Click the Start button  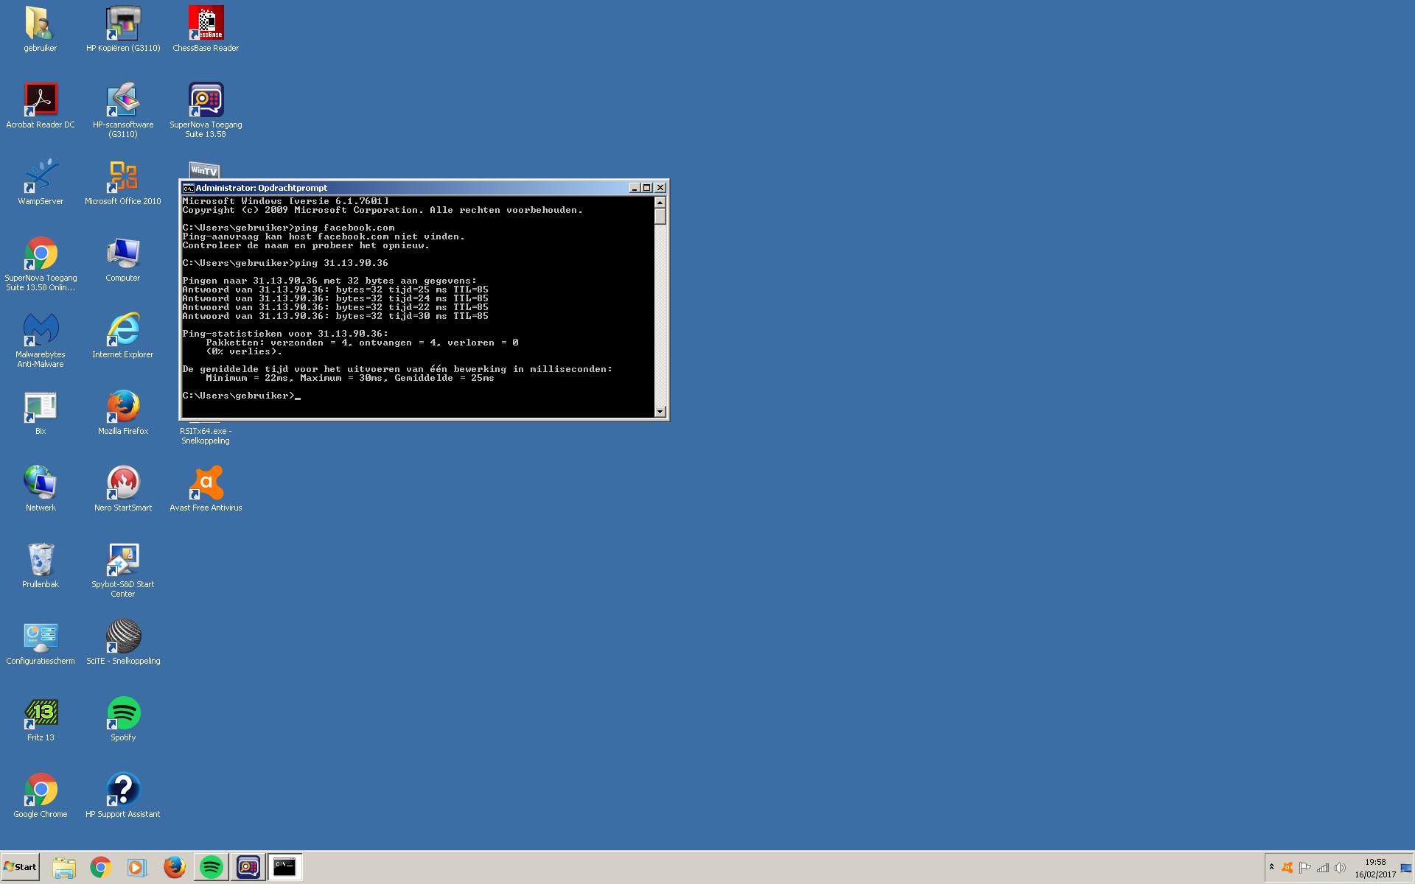[21, 867]
